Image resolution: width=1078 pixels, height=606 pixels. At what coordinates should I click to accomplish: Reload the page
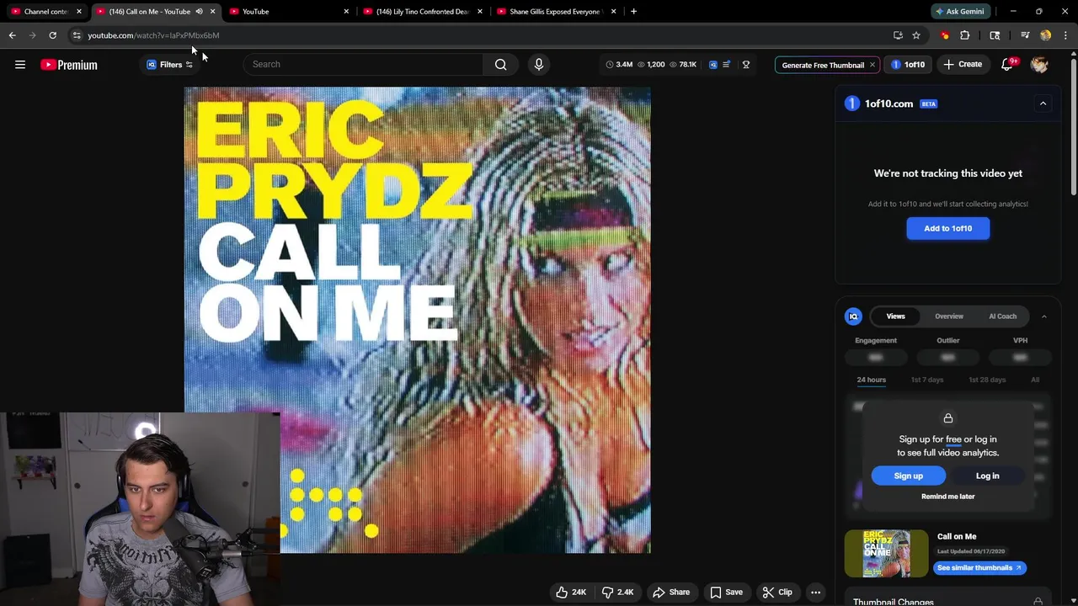click(52, 35)
